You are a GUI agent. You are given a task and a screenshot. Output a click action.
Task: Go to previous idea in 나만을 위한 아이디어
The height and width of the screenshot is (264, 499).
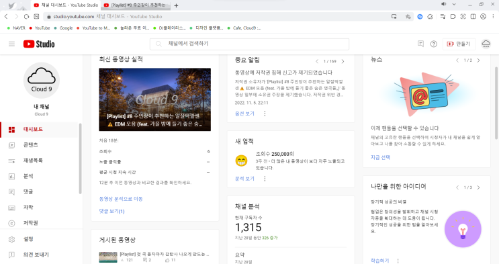(457, 187)
